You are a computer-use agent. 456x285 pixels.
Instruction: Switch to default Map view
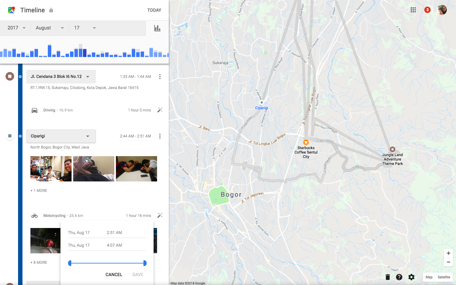(429, 277)
